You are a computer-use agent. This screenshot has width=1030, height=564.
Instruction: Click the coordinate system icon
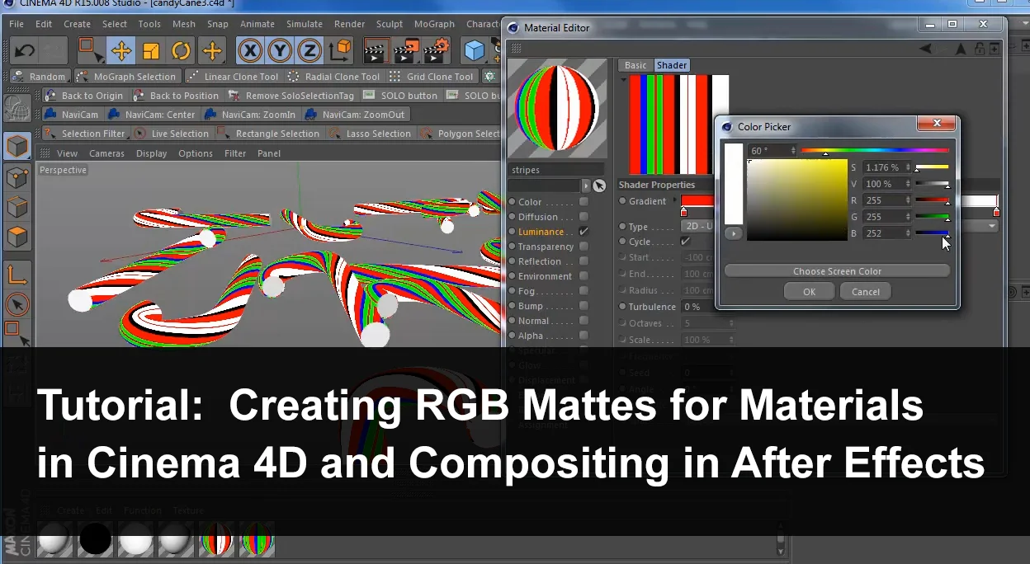tap(340, 51)
